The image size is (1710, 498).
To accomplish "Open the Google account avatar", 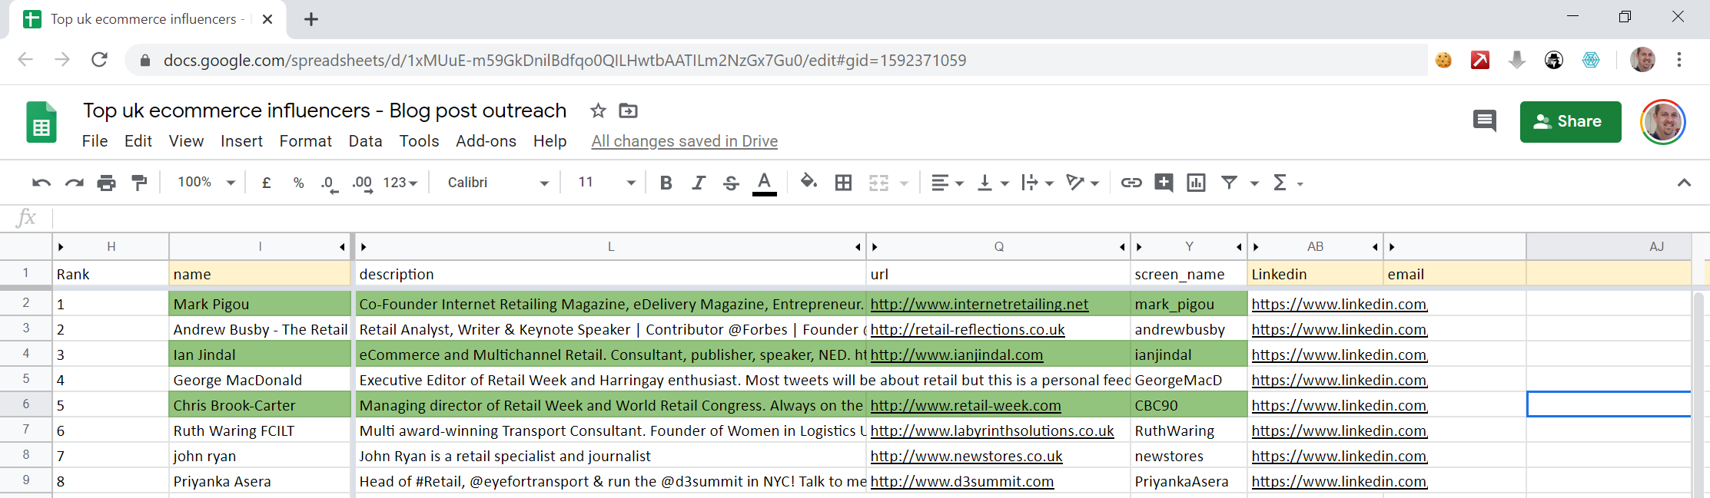I will point(1662,122).
